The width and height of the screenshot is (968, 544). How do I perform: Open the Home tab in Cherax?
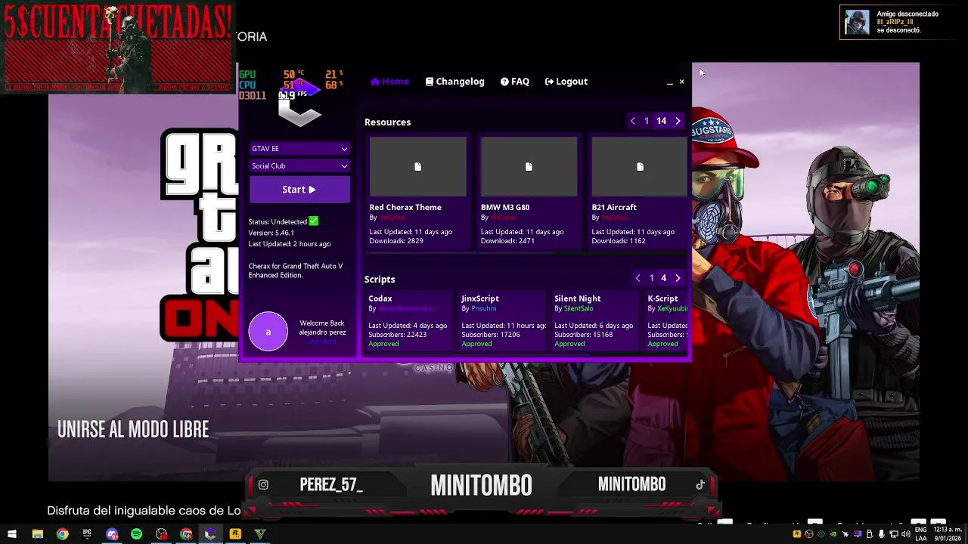(x=389, y=82)
